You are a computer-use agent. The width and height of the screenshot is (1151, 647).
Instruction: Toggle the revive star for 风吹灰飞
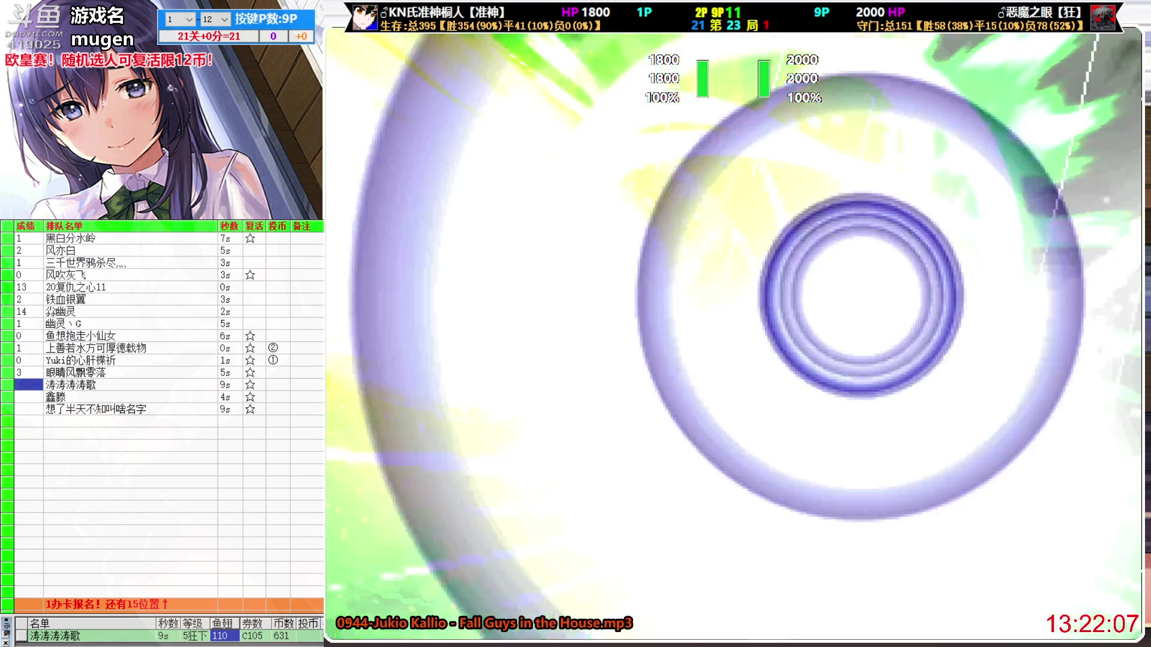[x=250, y=275]
